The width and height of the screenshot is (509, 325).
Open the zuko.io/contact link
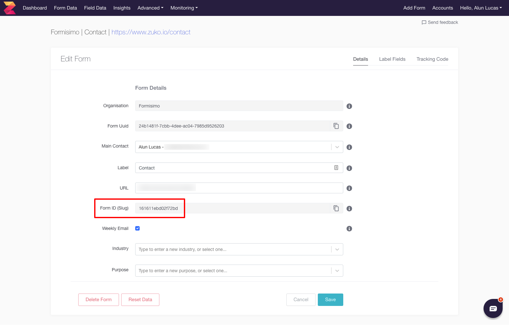point(151,32)
